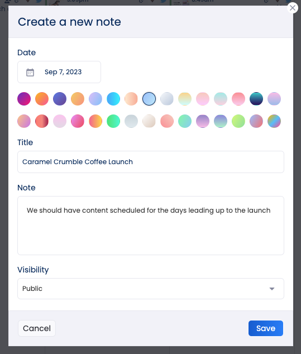301x354 pixels.
Task: Close the dialog with the X icon
Action: [293, 8]
